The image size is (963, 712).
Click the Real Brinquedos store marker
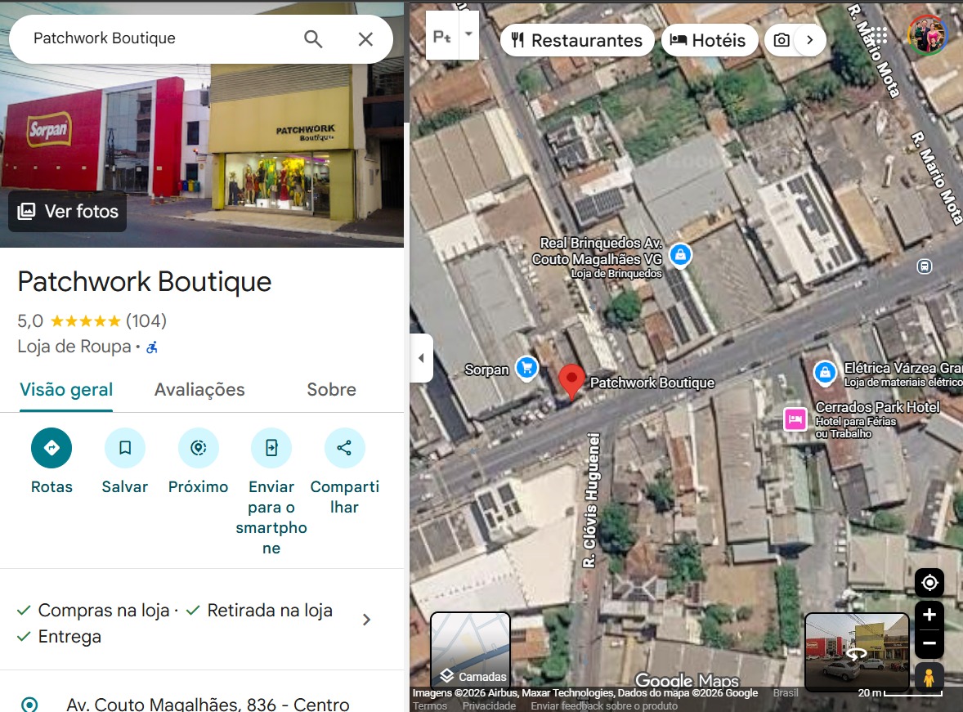(x=680, y=254)
